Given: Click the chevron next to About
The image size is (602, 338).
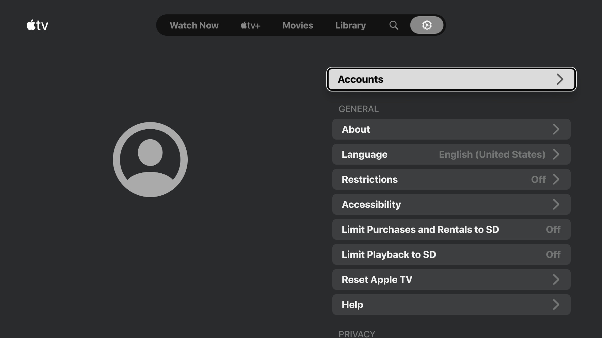Looking at the screenshot, I should (x=556, y=129).
